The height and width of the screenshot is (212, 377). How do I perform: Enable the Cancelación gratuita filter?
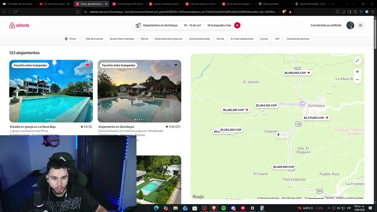tap(298, 39)
